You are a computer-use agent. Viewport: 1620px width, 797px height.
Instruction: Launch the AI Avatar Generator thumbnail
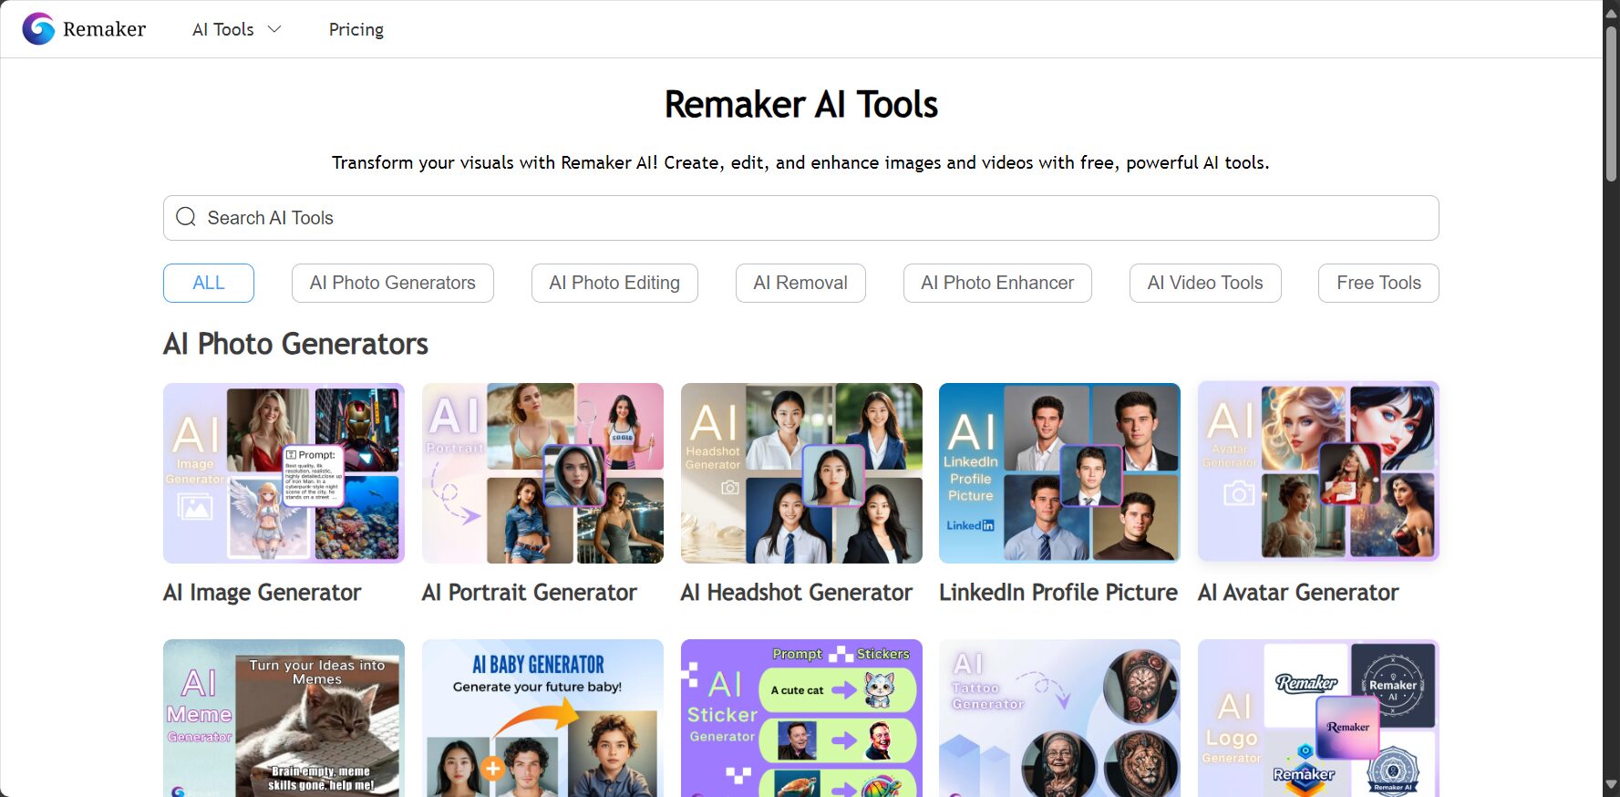point(1318,472)
